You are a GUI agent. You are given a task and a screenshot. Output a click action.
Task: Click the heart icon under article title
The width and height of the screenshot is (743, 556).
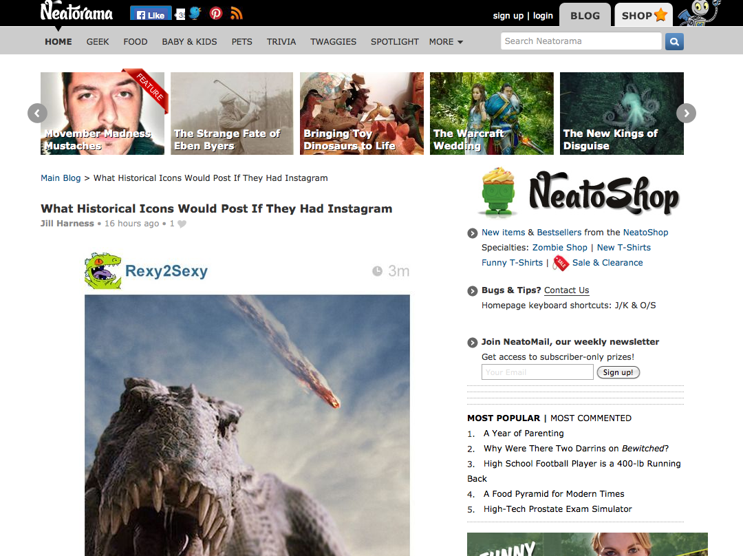click(x=182, y=224)
